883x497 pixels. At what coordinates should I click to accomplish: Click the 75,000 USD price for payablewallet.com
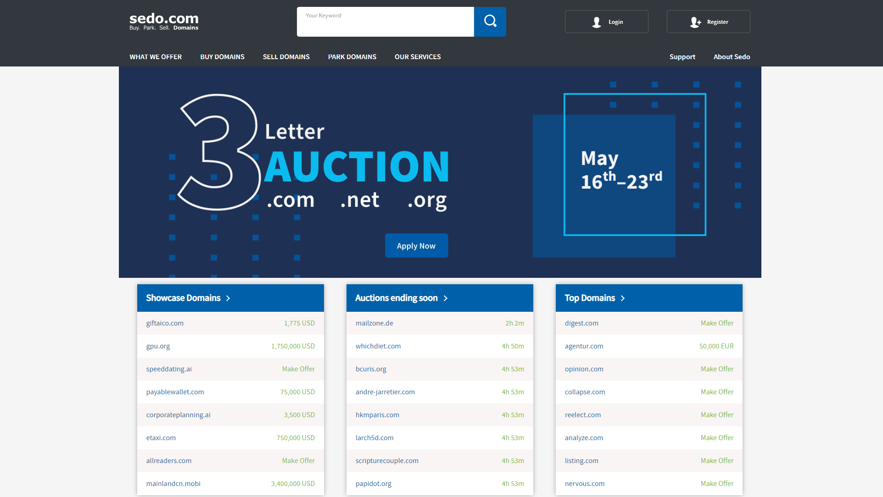297,392
